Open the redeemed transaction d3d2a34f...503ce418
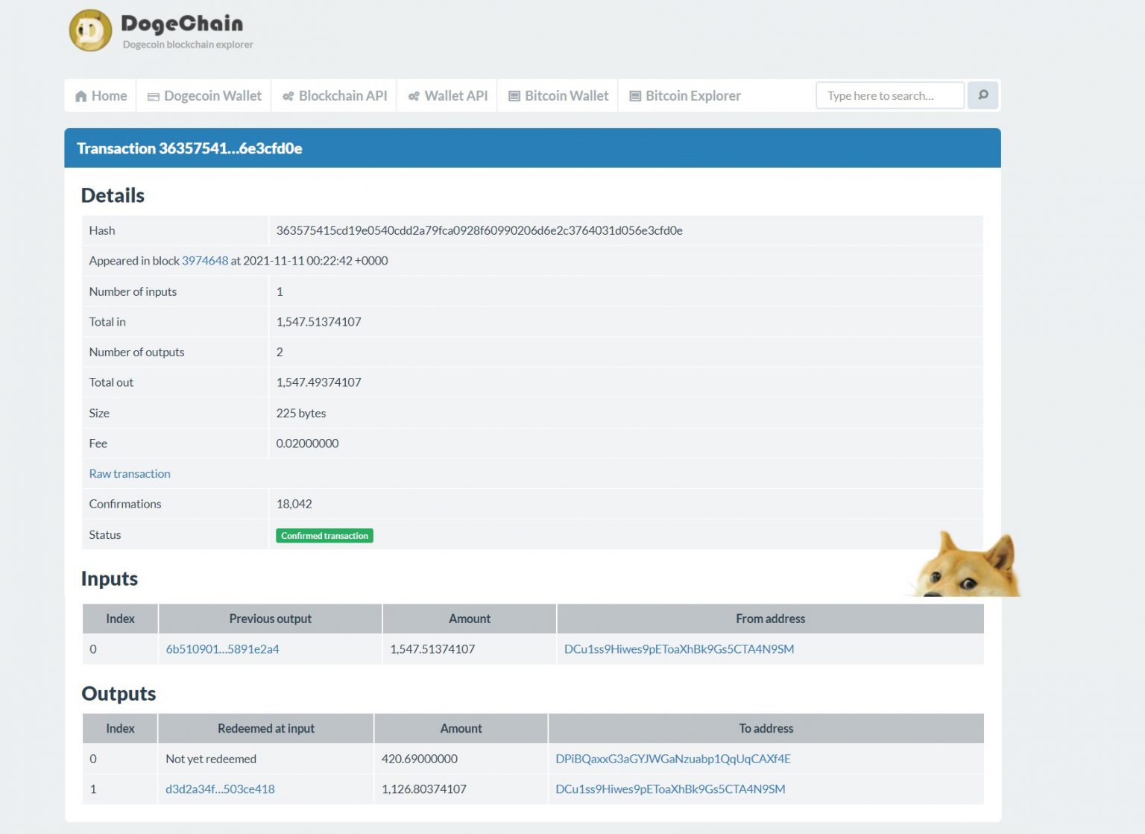1145x834 pixels. 221,789
